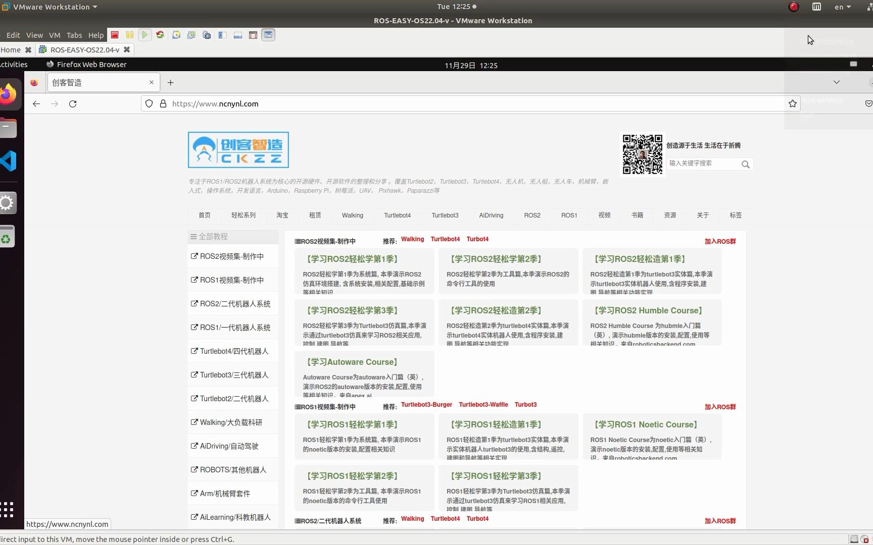Click the tracking protection shield icon

click(x=149, y=103)
